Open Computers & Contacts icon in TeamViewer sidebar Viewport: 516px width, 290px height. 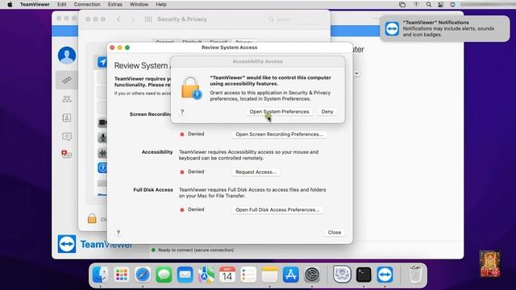point(67,118)
